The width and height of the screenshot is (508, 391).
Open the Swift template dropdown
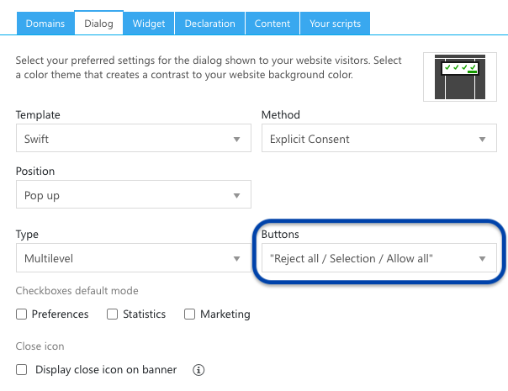tap(134, 138)
